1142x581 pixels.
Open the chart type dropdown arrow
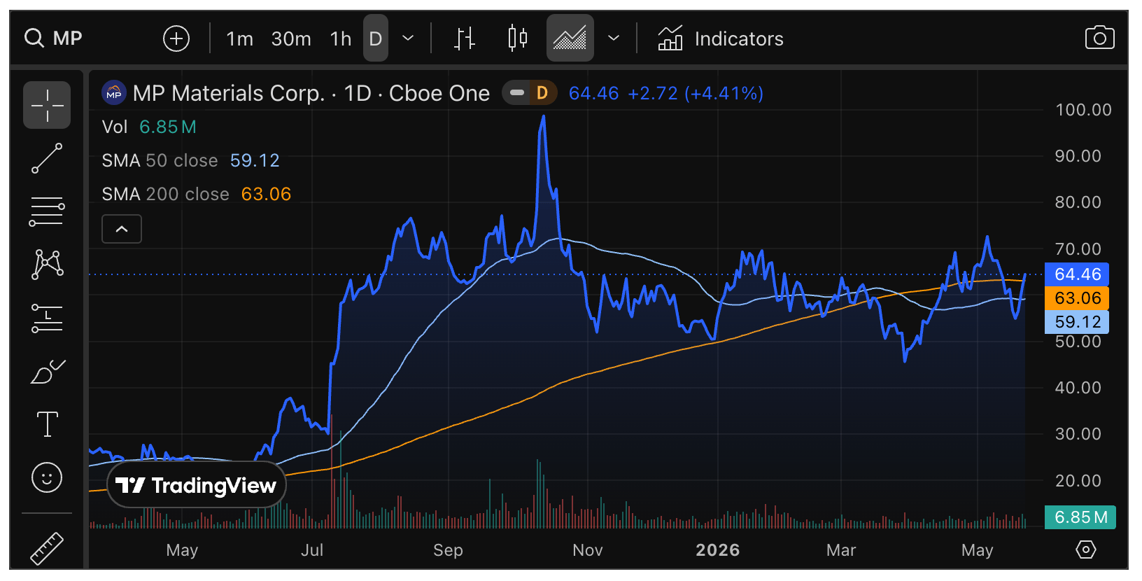[x=614, y=38]
